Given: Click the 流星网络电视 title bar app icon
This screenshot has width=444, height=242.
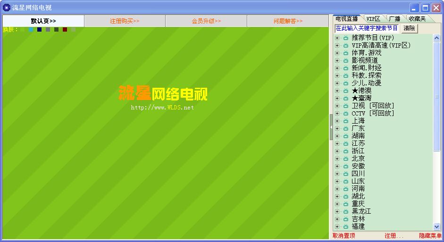Looking at the screenshot, I should coord(6,8).
